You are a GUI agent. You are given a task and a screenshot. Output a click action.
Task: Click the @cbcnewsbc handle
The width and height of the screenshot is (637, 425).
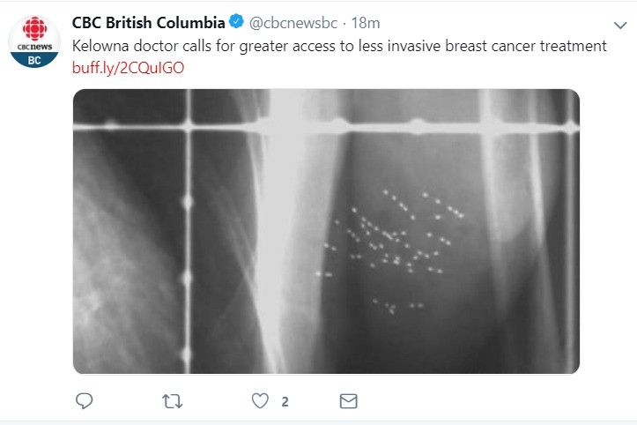click(290, 22)
